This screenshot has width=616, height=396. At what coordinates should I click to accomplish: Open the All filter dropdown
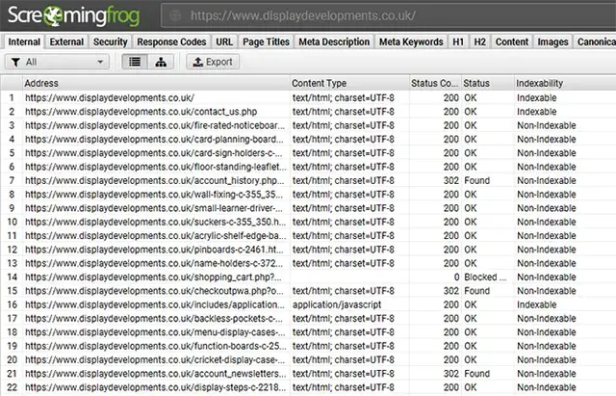point(57,62)
